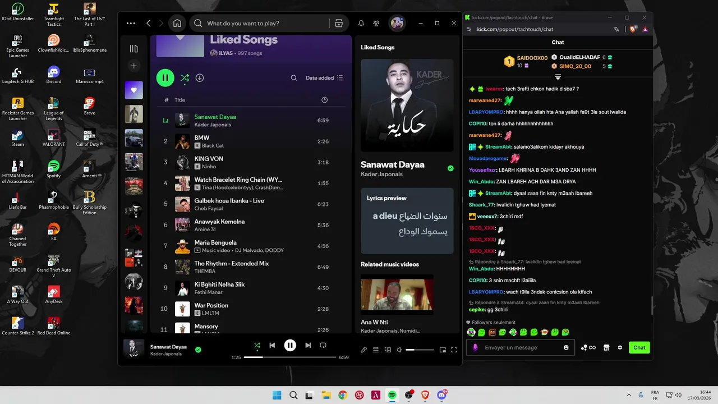Open Connect to a device icon
Screen dimensions: 718x404
pyautogui.click(x=388, y=350)
